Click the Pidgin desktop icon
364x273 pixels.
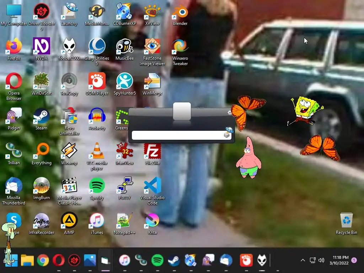(x=14, y=119)
